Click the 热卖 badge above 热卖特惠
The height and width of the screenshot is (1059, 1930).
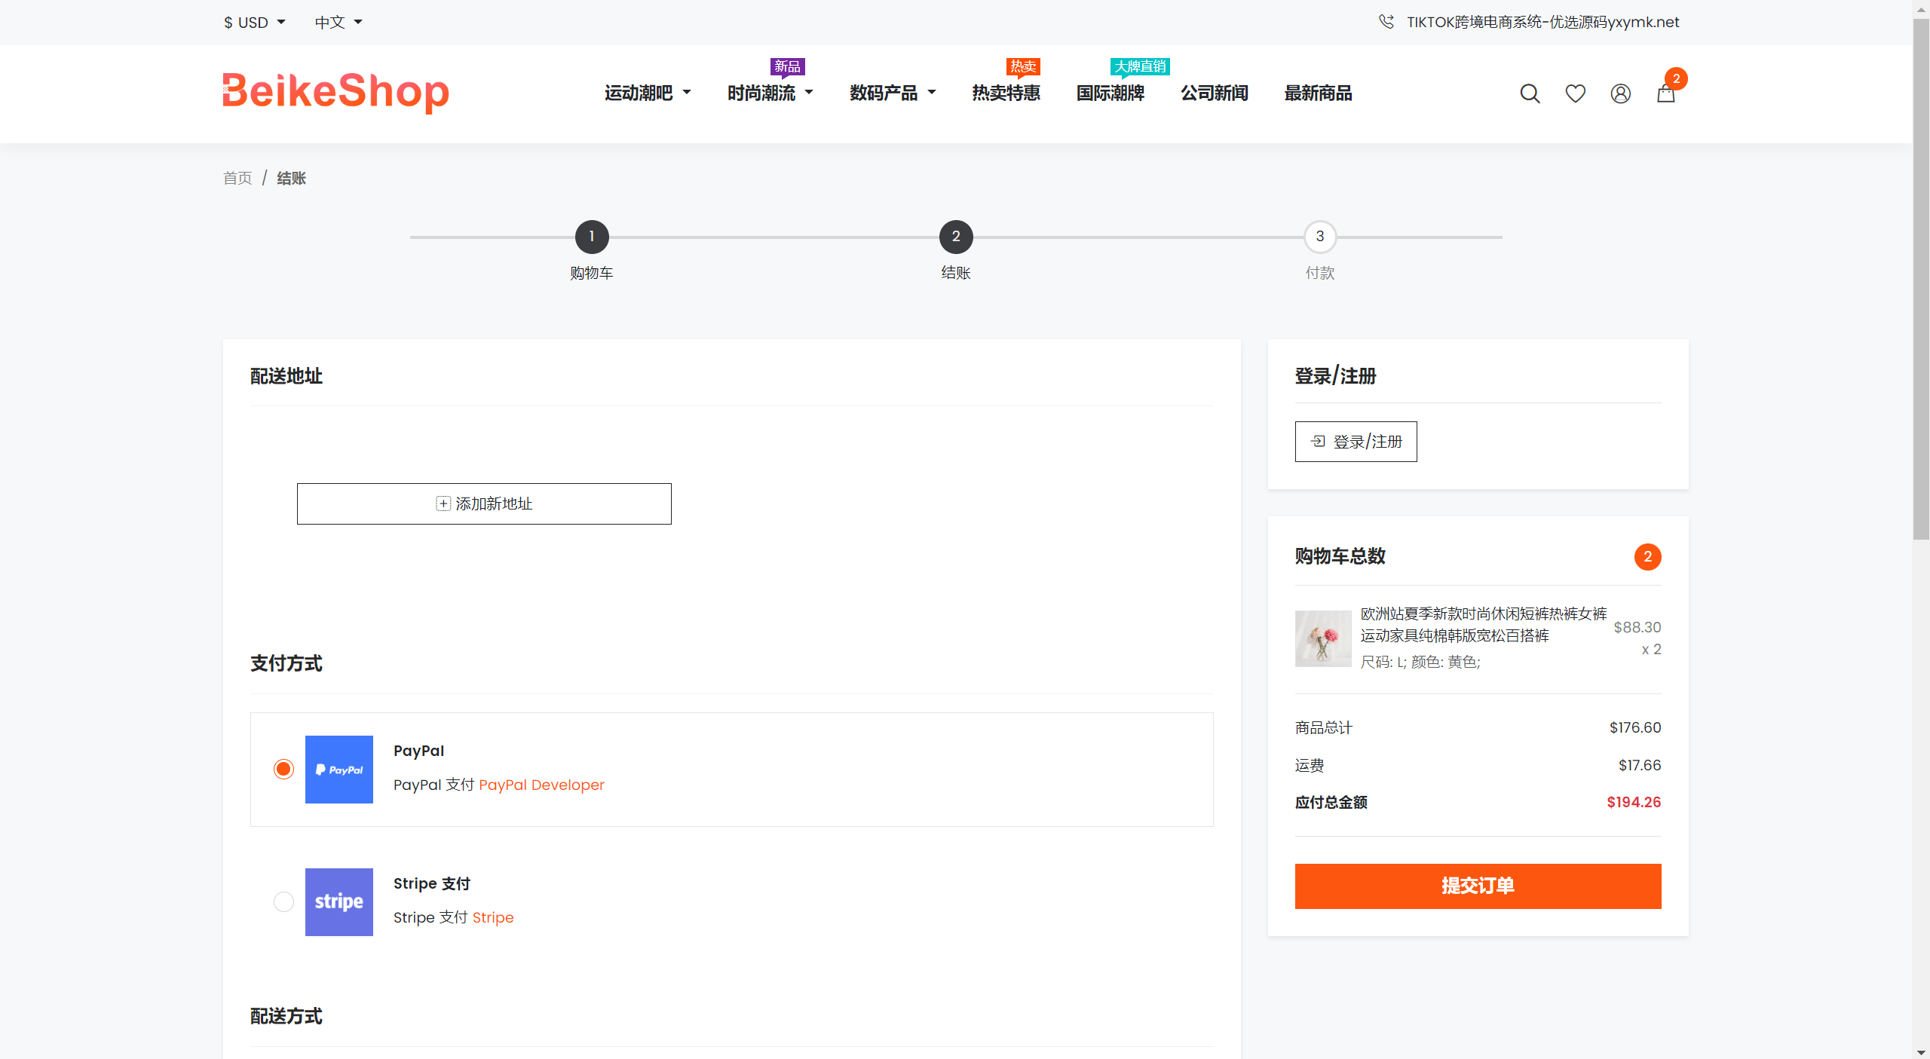click(x=1023, y=66)
